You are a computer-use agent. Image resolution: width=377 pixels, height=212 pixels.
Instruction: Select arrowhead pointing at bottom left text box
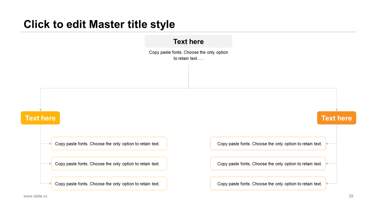(x=50, y=183)
